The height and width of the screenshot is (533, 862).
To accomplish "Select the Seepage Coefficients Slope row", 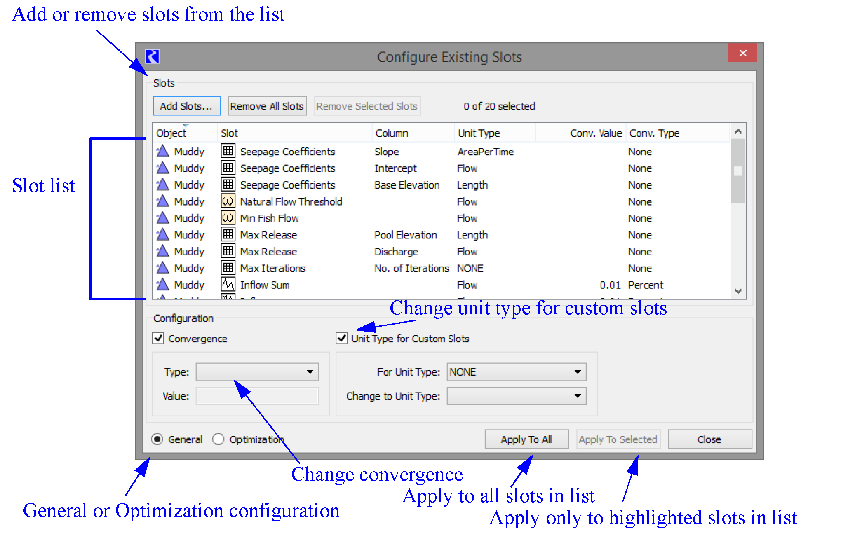I will tap(442, 151).
